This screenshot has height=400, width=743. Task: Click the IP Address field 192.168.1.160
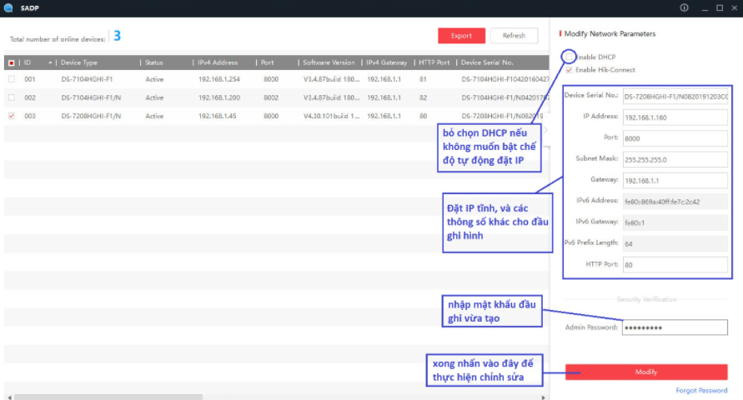tap(675, 117)
